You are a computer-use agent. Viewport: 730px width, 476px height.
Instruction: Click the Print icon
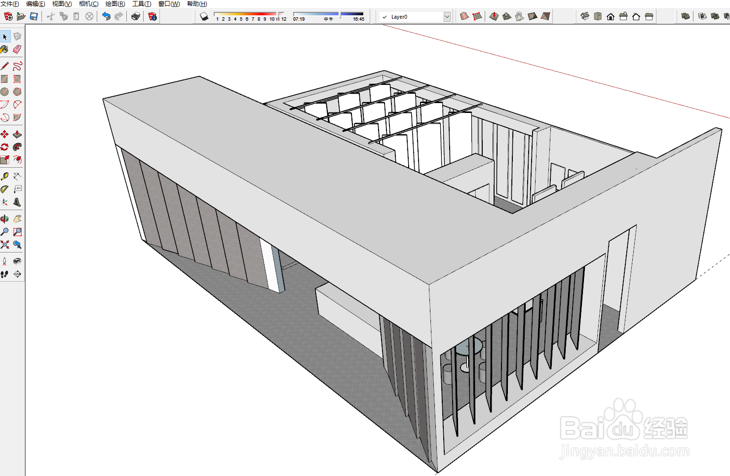click(x=136, y=16)
